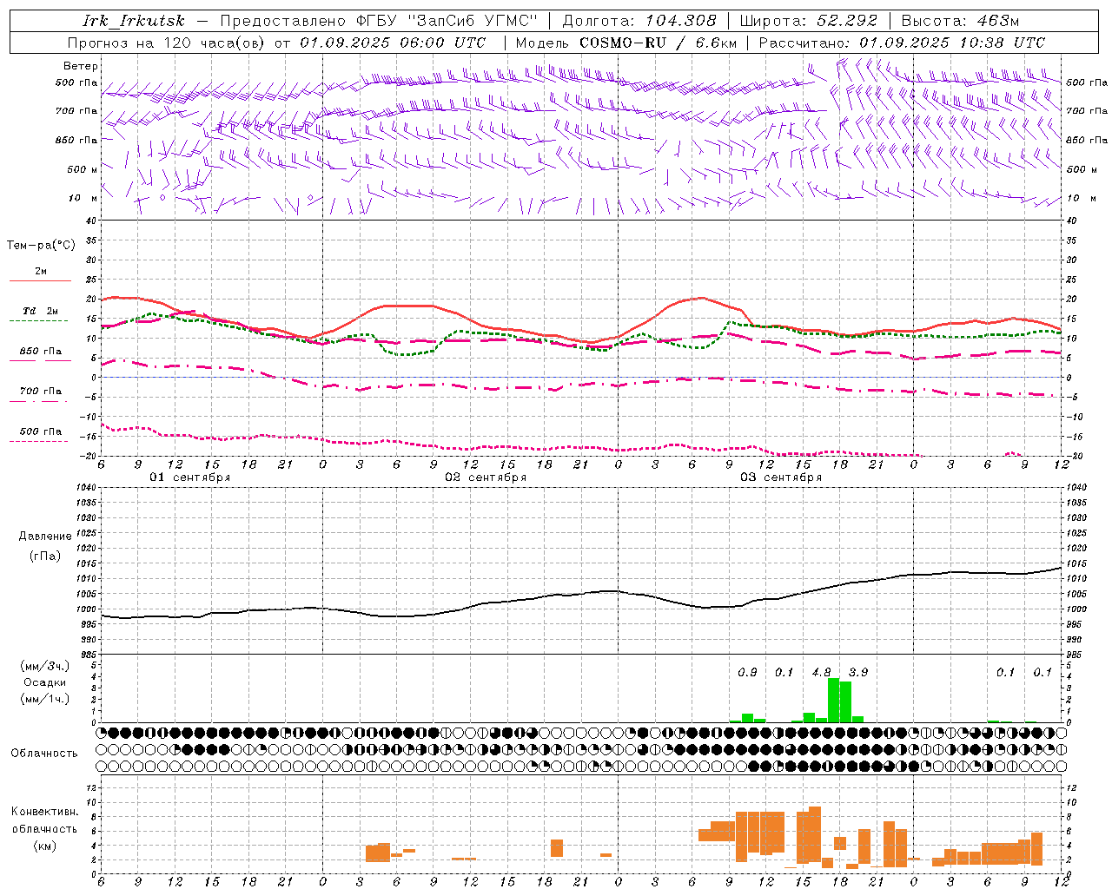Pick the green dashed legend line under 'Td 2м'
Viewport: 1112px width, 889px height.
(38, 320)
